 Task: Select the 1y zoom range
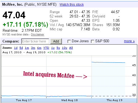(53, 48)
